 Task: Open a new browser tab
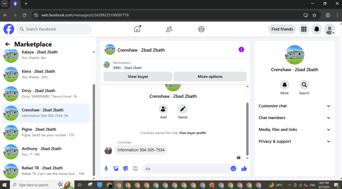pyautogui.click(x=26, y=4)
